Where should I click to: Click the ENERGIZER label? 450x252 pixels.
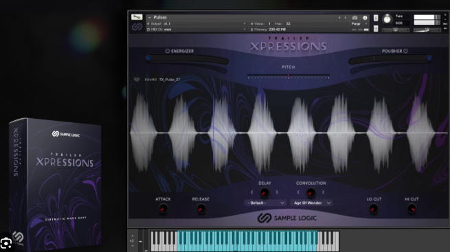point(183,51)
